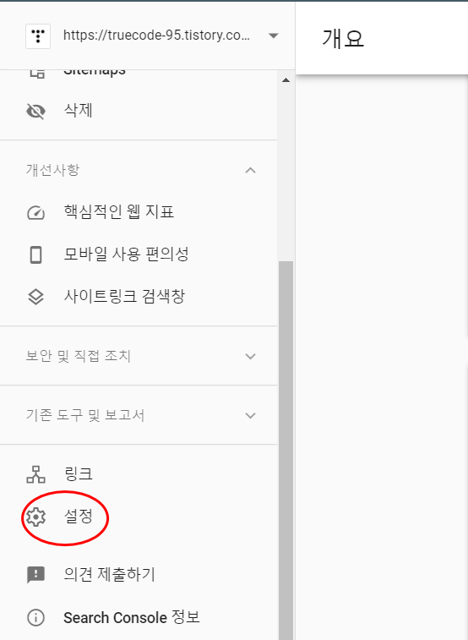Open the property selector dropdown arrow
The width and height of the screenshot is (468, 640).
274,36
